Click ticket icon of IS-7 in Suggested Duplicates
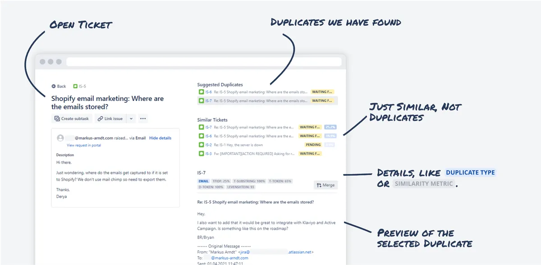This screenshot has height=265, width=541. coord(202,101)
